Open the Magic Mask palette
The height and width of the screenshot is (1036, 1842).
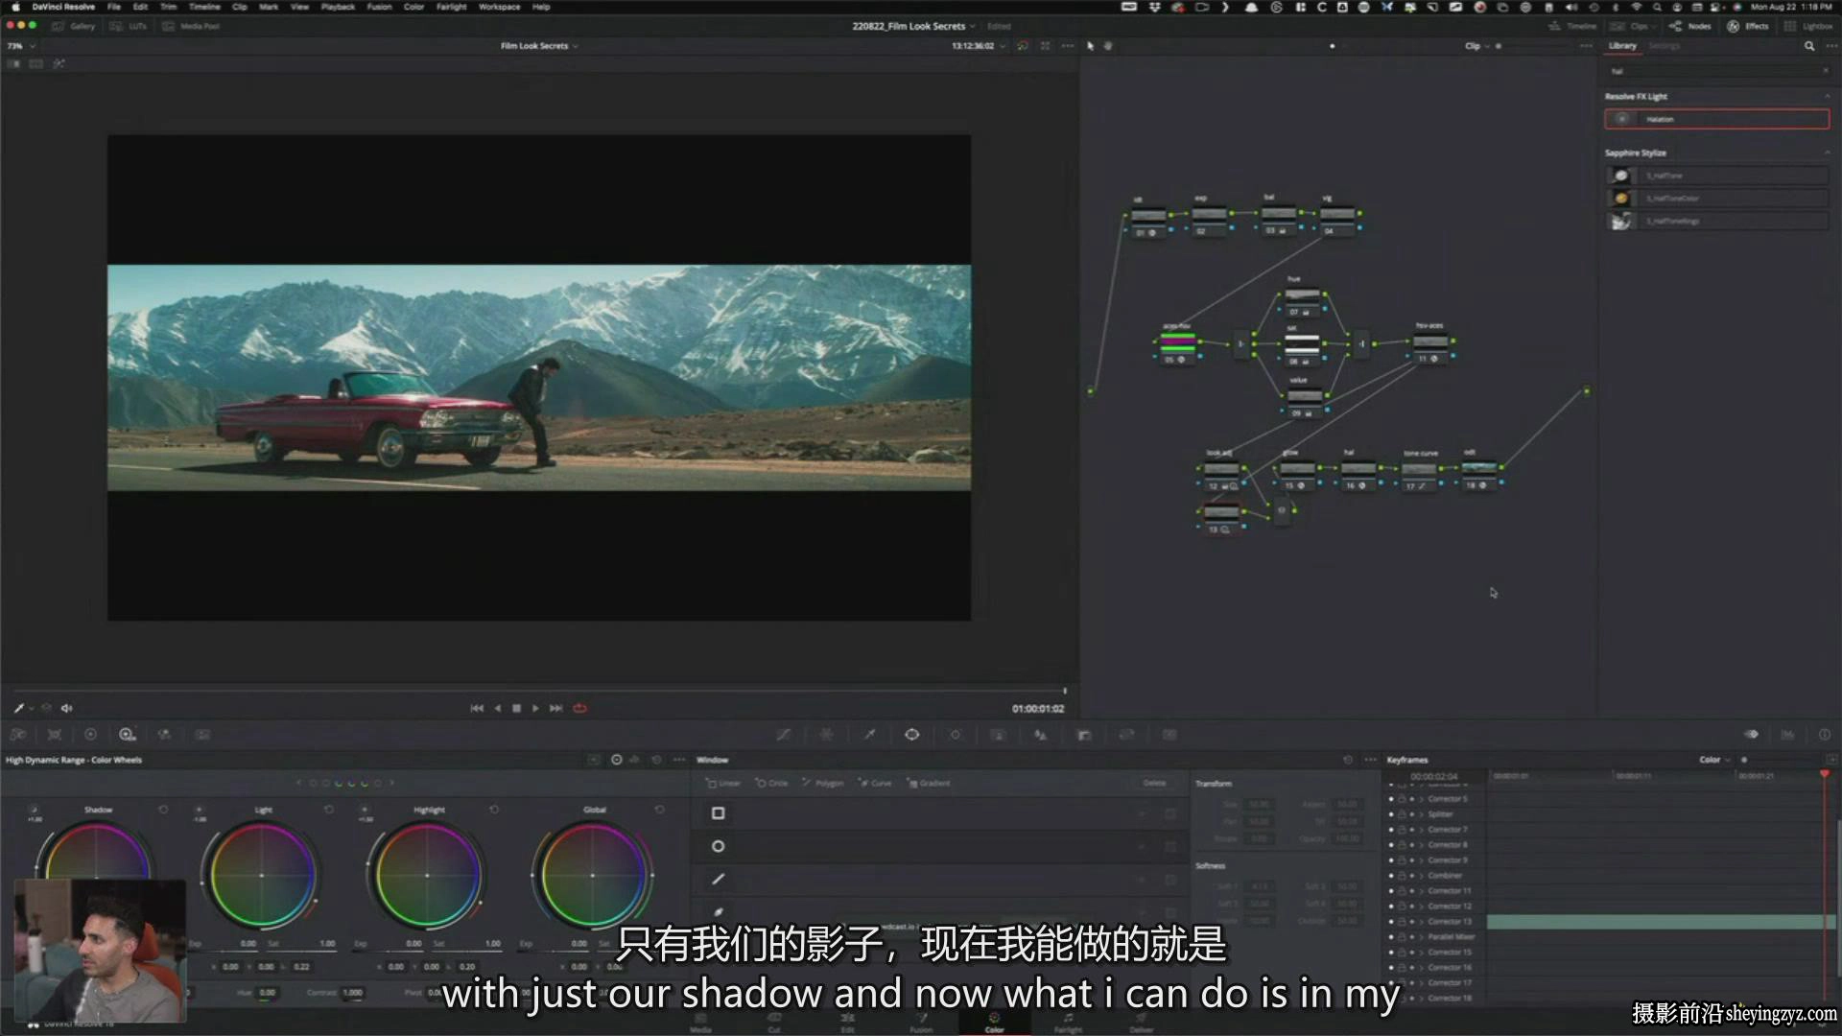(998, 735)
